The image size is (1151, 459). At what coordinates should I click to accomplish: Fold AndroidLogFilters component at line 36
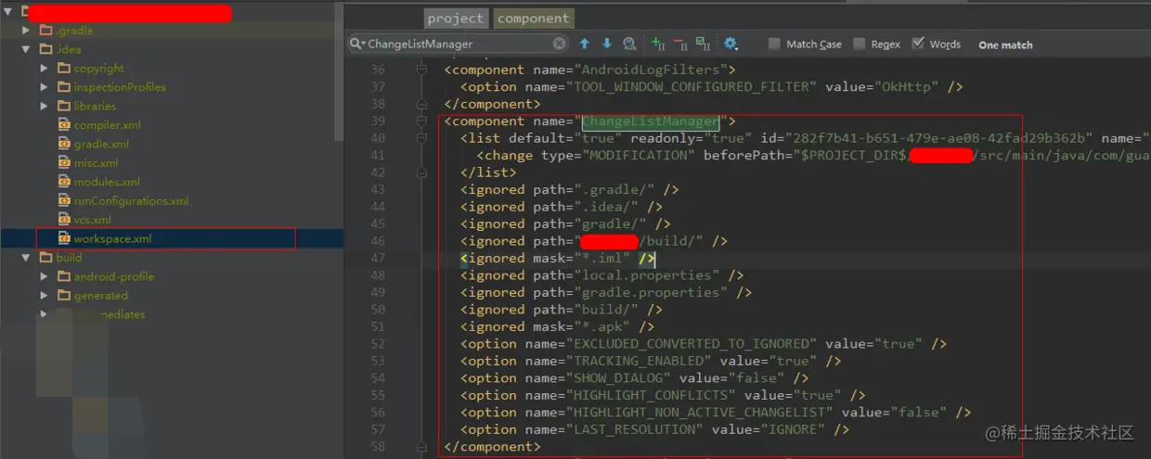[x=421, y=70]
